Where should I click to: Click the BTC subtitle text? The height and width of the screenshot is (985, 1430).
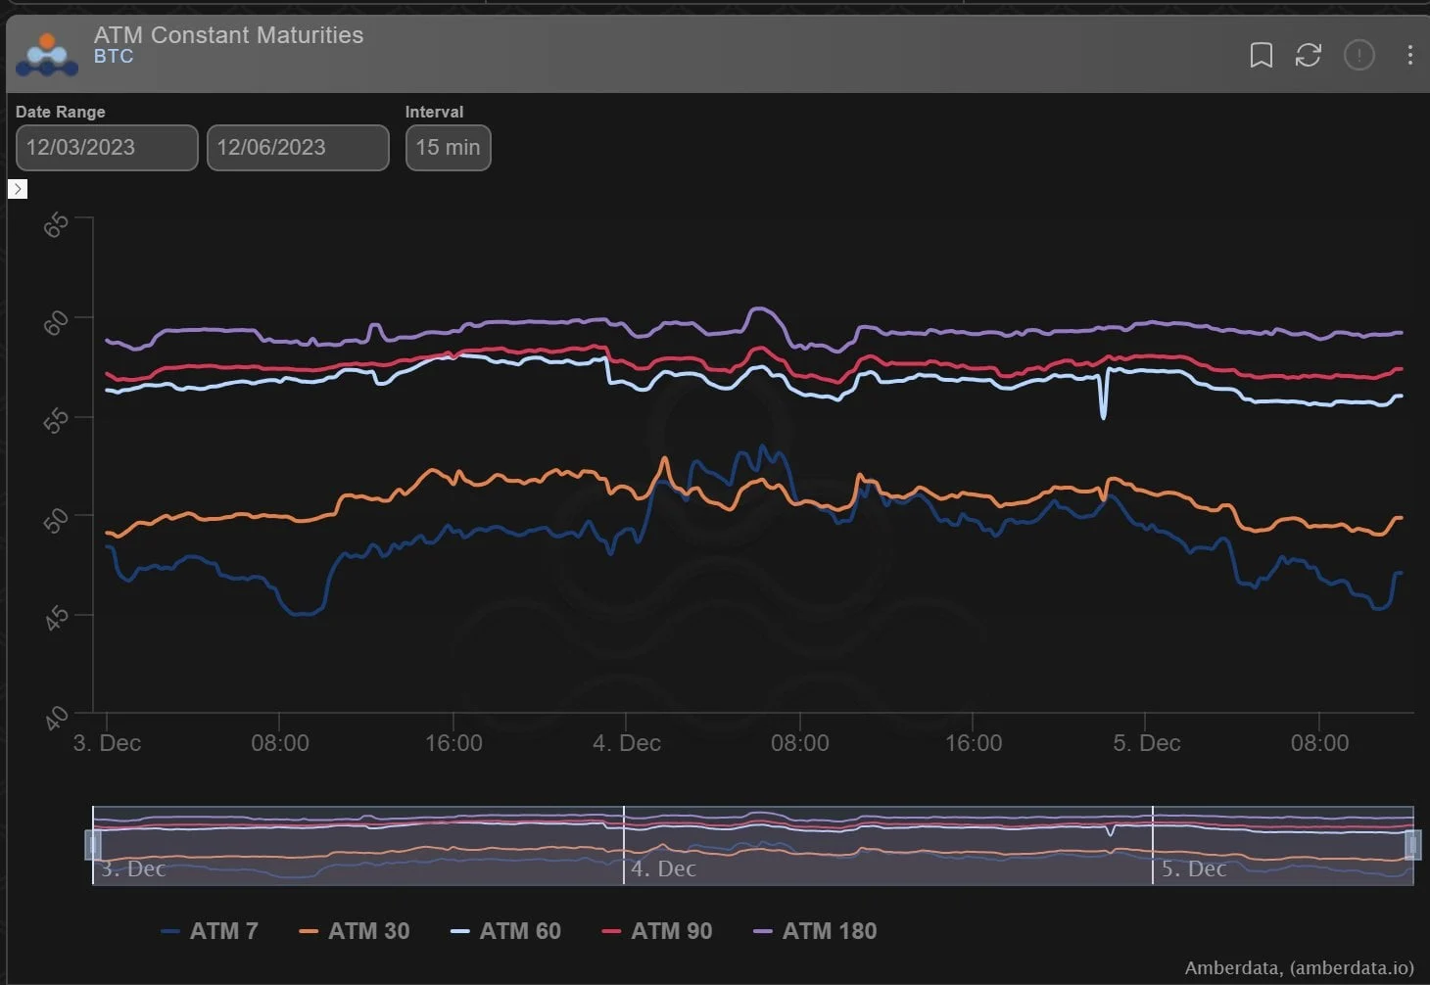point(114,57)
